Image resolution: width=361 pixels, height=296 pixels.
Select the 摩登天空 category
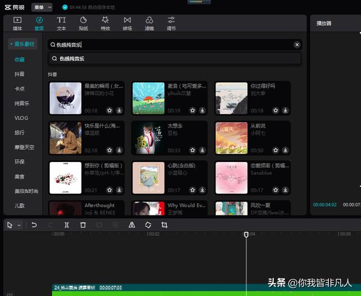(x=24, y=147)
